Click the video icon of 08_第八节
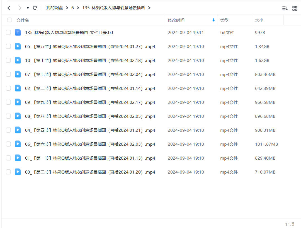Image resolution: width=301 pixels, height=228 pixels. (x=18, y=116)
